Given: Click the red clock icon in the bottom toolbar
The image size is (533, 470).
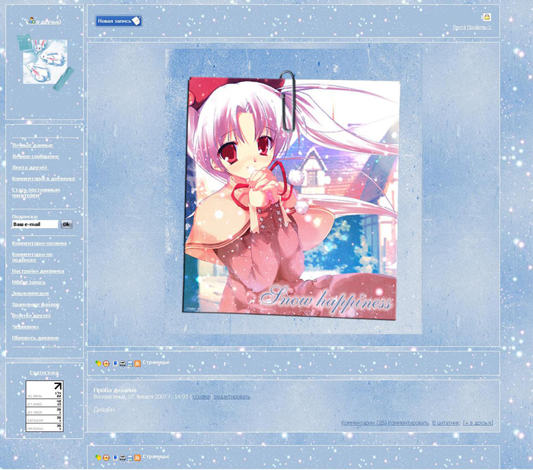Looking at the screenshot, I should point(106,458).
